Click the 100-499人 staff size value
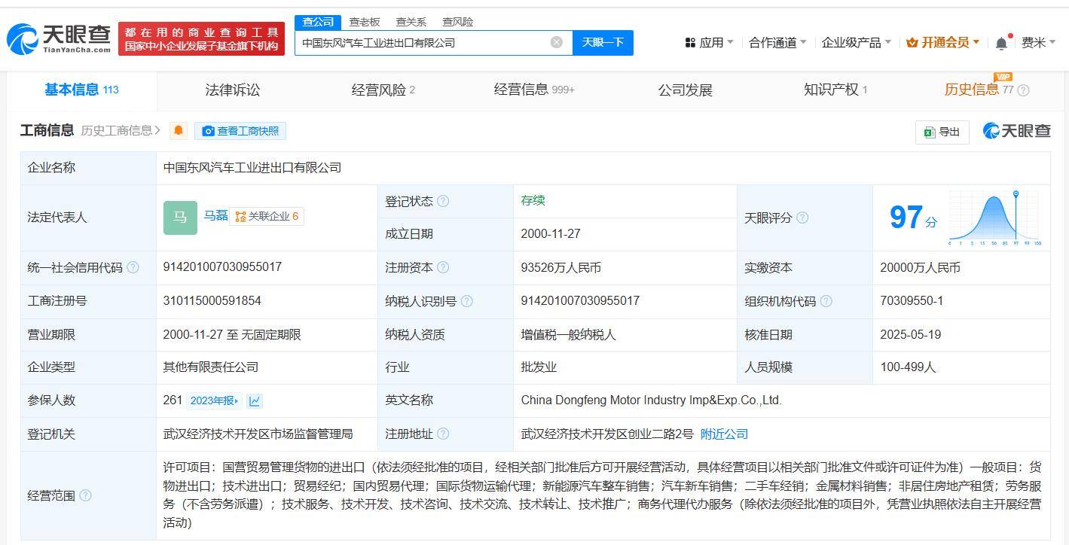Image resolution: width=1069 pixels, height=545 pixels. point(908,367)
